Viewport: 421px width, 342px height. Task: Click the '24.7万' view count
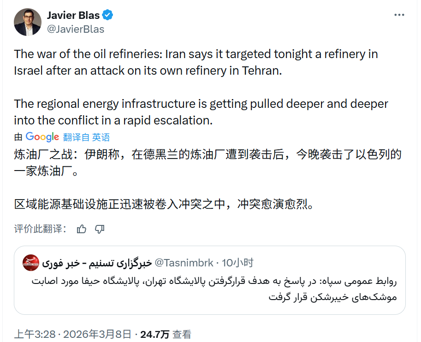pyautogui.click(x=154, y=335)
